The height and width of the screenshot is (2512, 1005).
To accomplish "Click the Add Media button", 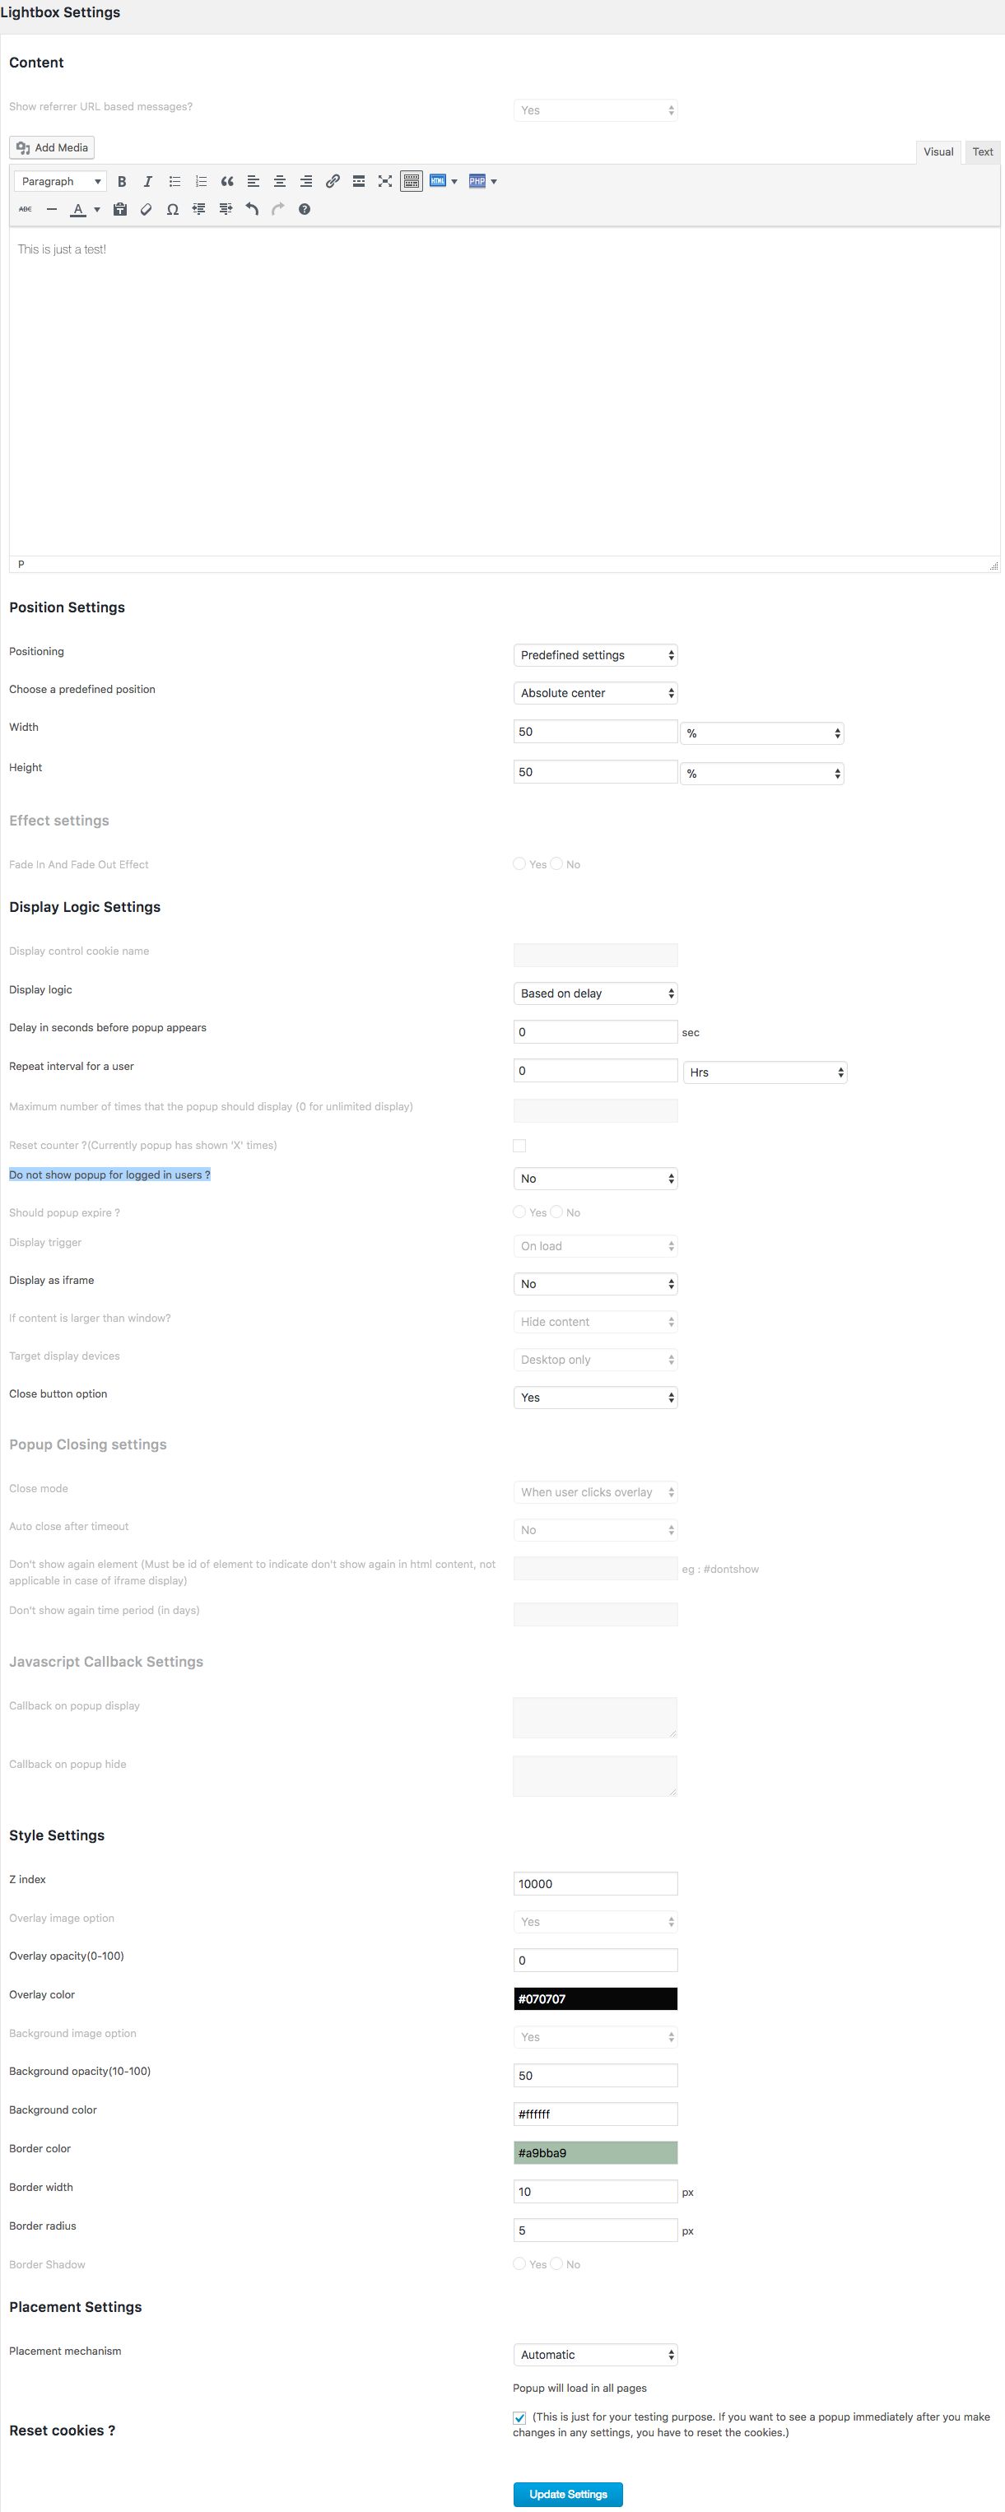I will 53,148.
